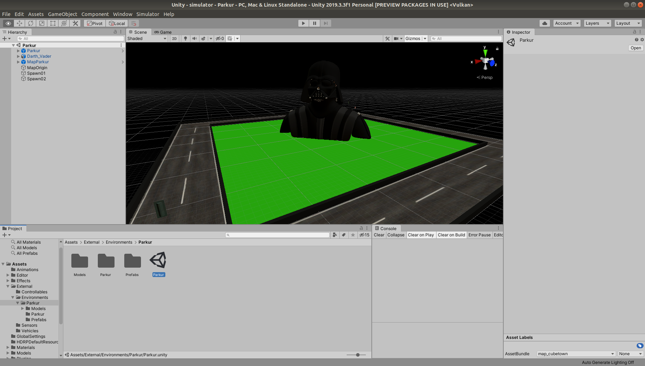Select the Scene tab
The height and width of the screenshot is (366, 645).
pos(138,32)
